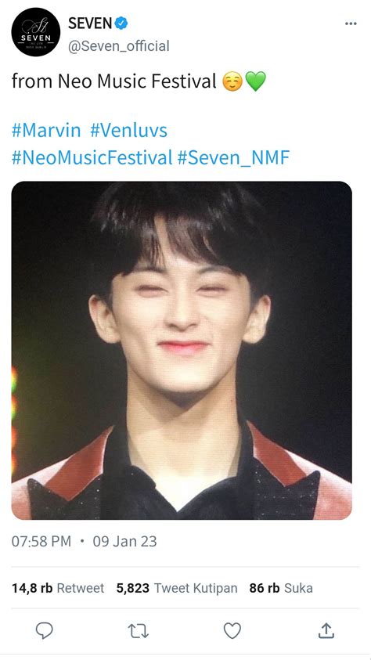Open the #NeoMusicFestival hashtag
The height and width of the screenshot is (660, 371).
point(92,157)
